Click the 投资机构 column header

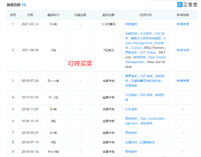point(146,15)
